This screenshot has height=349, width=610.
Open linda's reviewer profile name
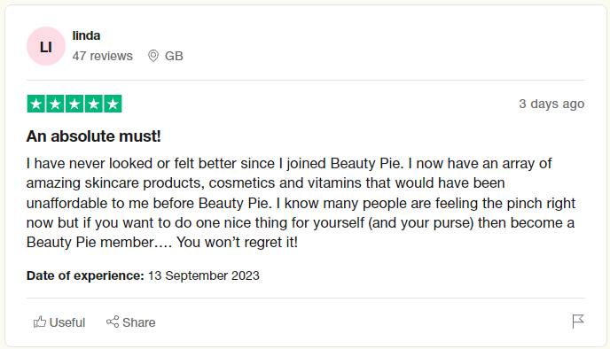86,35
